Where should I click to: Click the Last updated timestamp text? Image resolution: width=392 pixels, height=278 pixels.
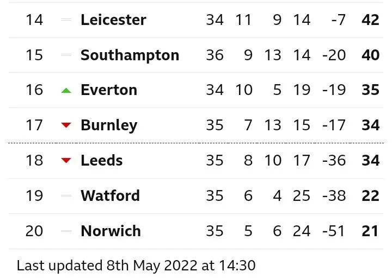136,266
